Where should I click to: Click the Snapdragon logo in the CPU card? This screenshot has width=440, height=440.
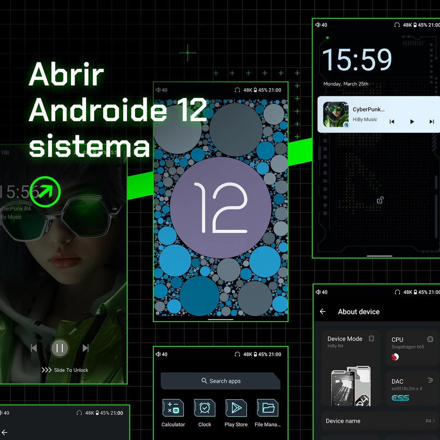point(395,357)
